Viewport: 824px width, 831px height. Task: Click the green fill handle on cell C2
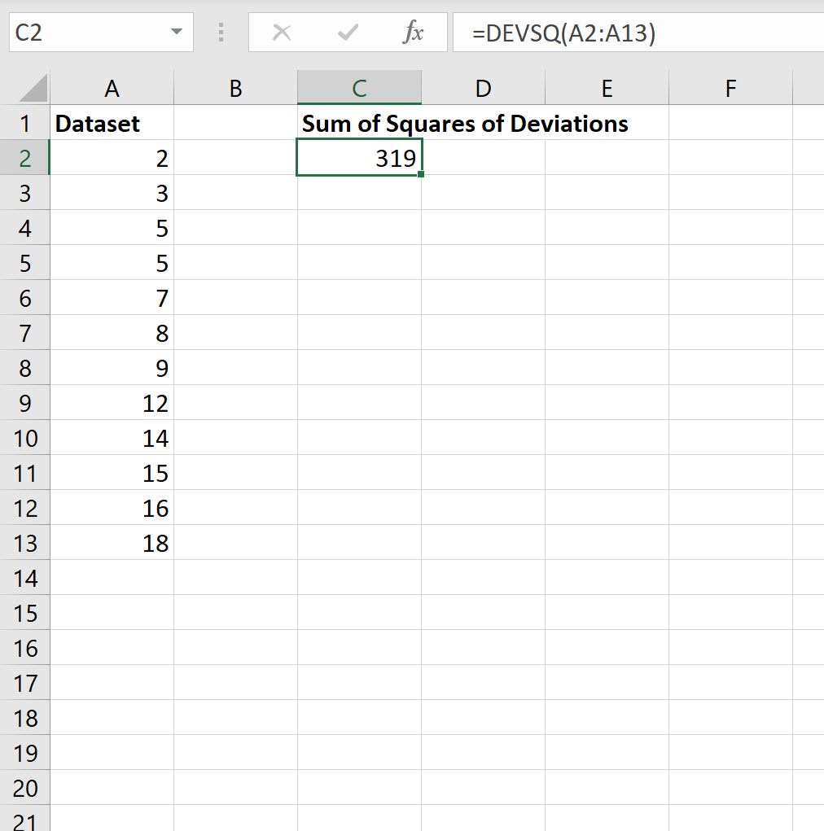click(422, 173)
